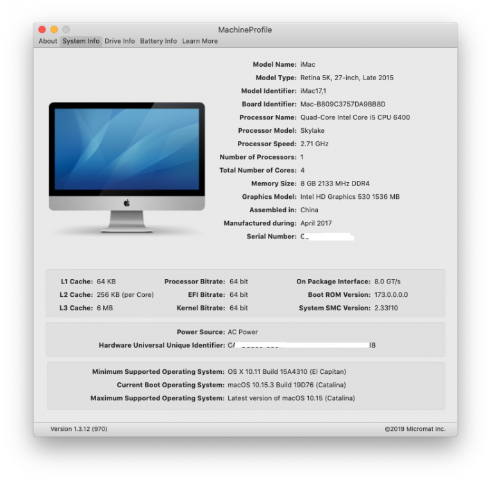The width and height of the screenshot is (491, 481).
Task: Select Intel HD Graphics 530 1536 MB
Action: click(x=350, y=197)
